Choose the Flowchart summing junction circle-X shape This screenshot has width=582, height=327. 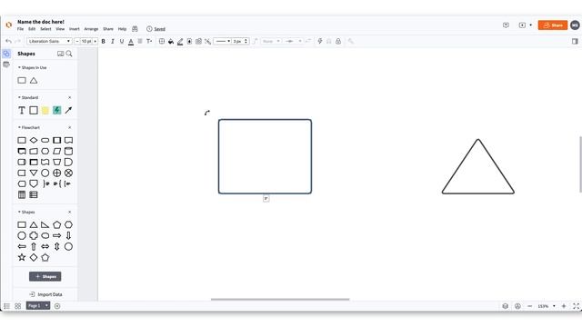point(68,173)
